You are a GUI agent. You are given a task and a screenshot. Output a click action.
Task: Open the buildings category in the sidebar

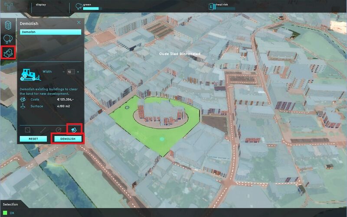[8, 26]
